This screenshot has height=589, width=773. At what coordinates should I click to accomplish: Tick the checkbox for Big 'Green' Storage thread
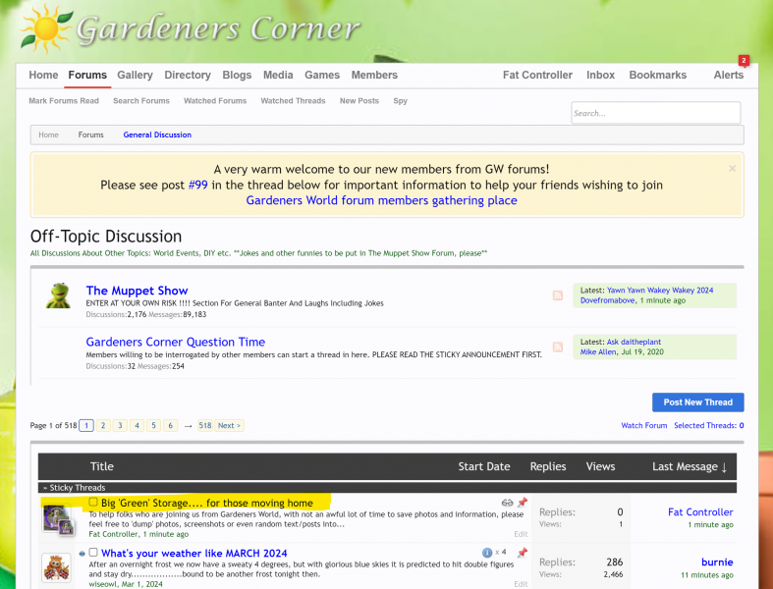tap(93, 503)
